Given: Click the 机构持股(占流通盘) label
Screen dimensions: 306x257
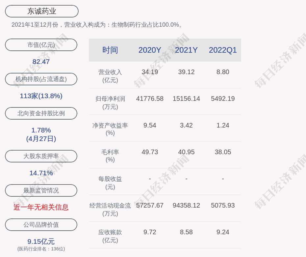Looking at the screenshot, I should tap(41, 79).
